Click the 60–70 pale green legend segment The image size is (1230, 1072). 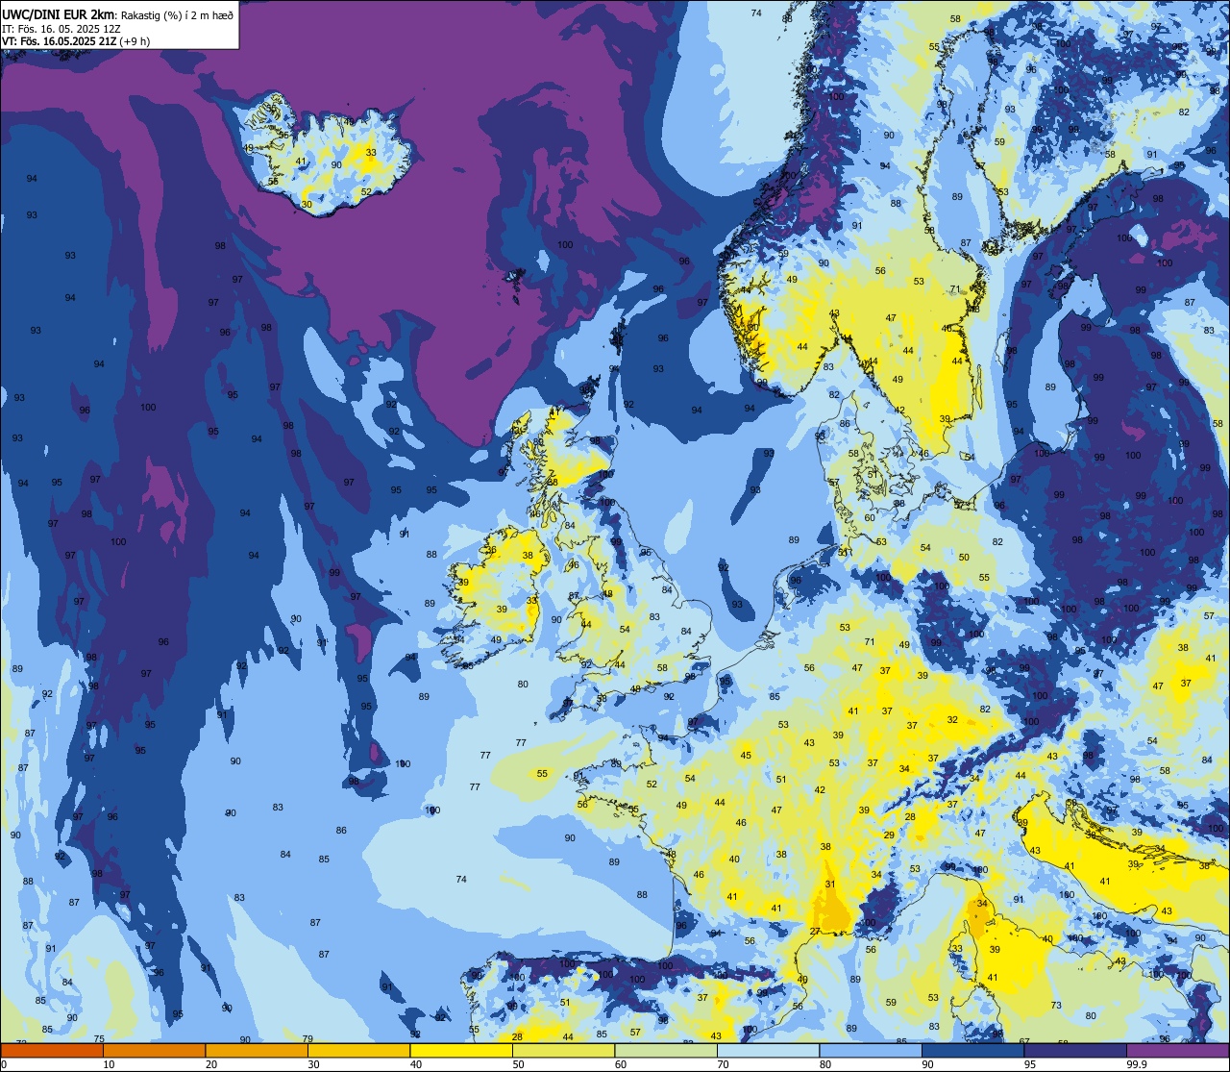[666, 1050]
